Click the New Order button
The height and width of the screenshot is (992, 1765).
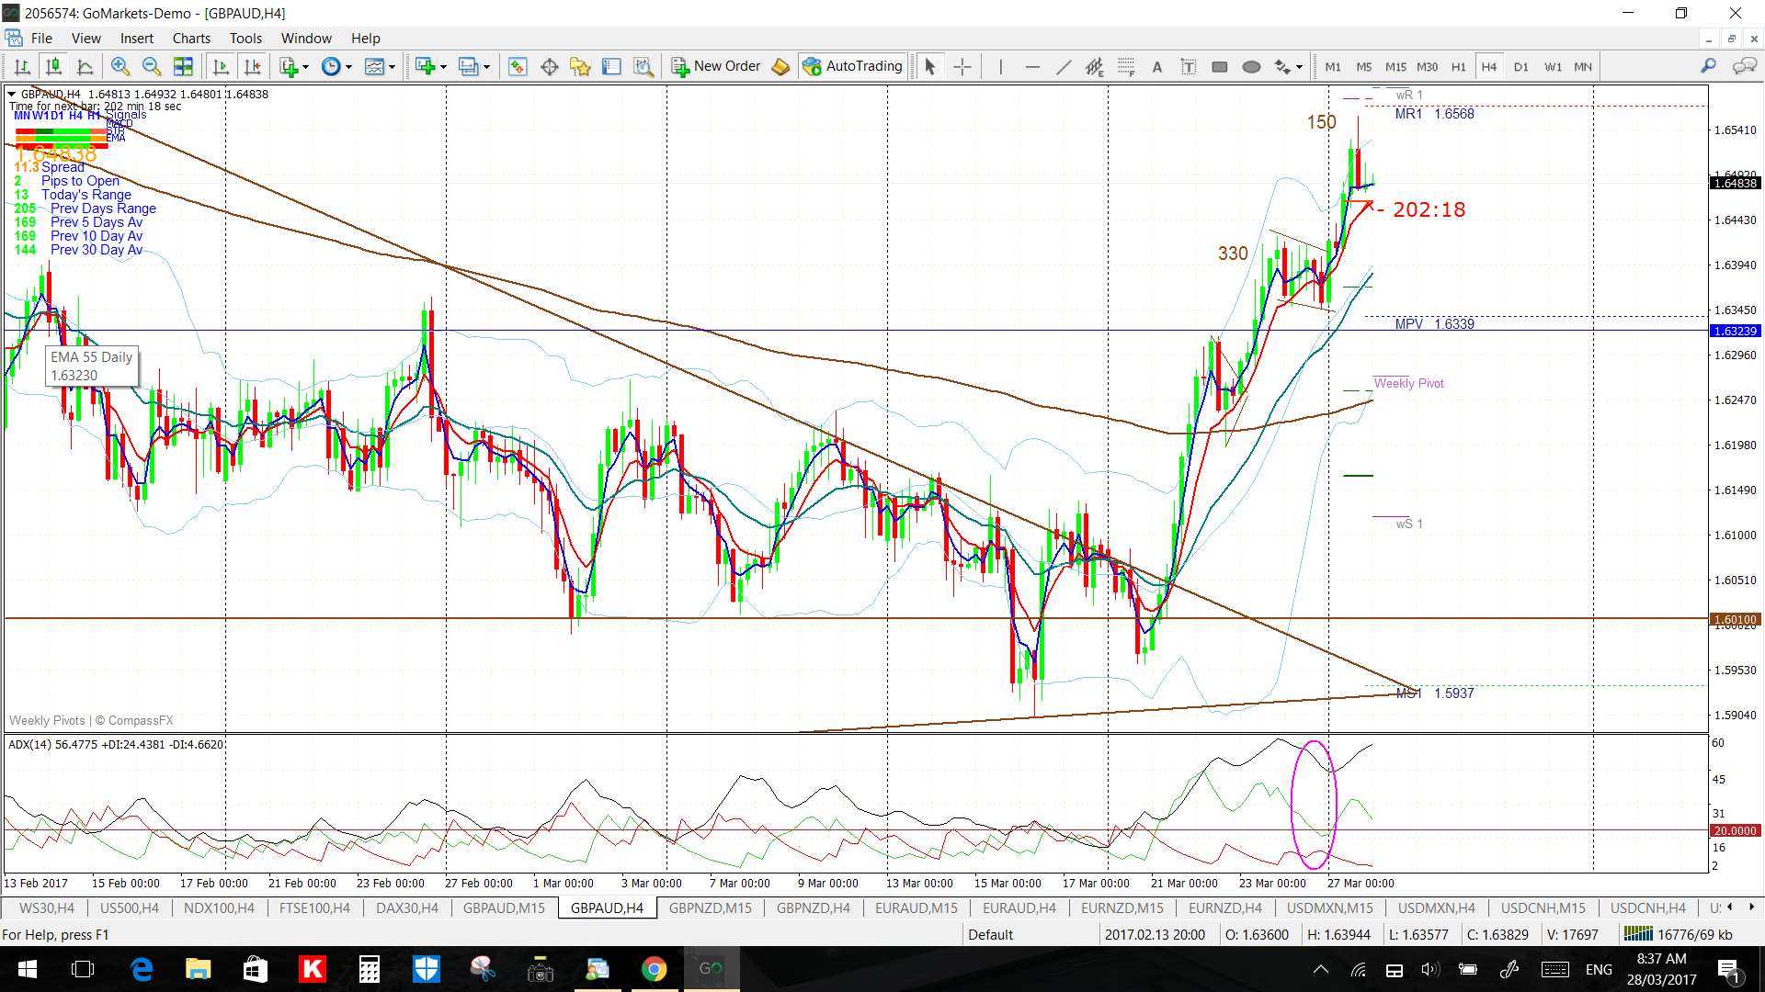[716, 66]
